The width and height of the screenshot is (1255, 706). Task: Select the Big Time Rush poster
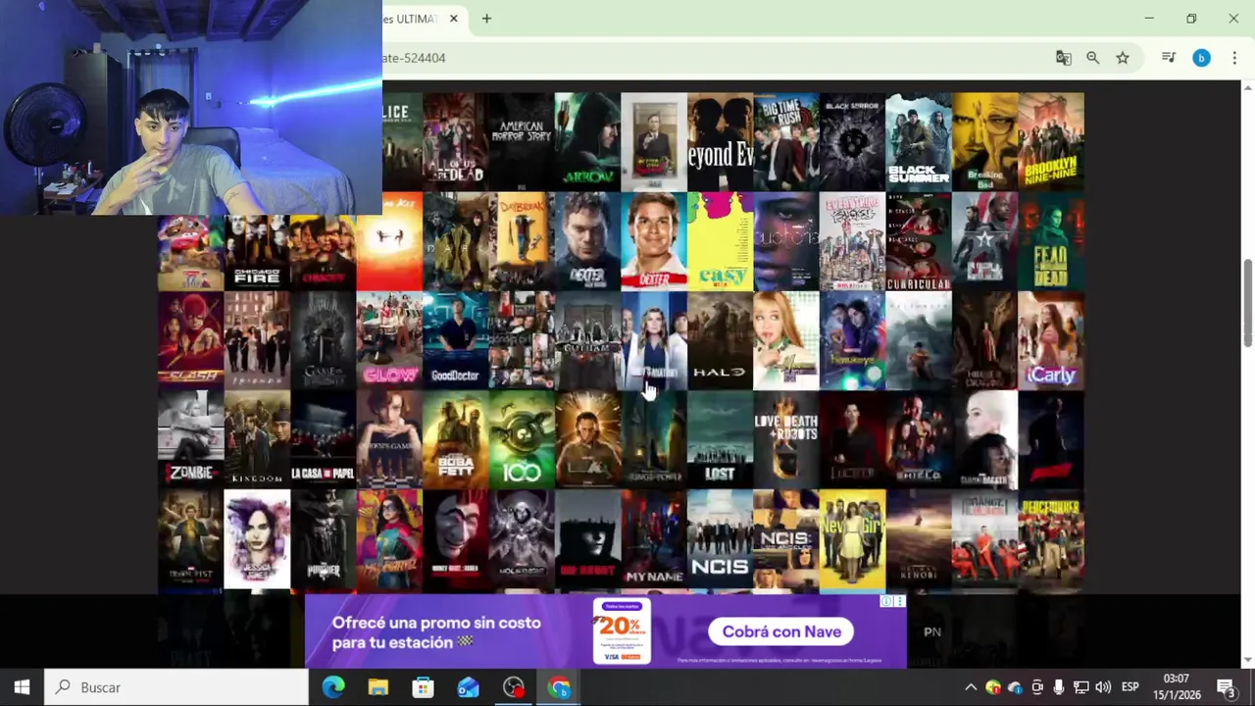(786, 142)
